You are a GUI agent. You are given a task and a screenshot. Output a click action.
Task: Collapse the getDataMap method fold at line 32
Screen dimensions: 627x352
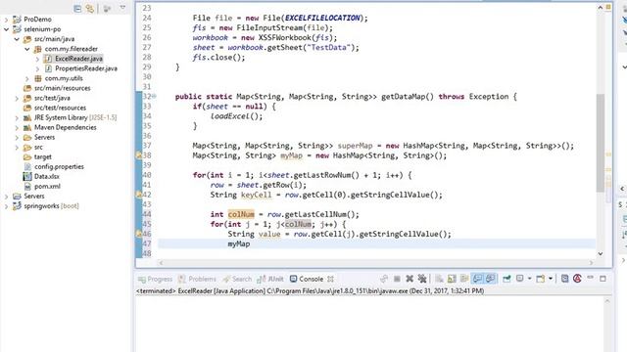click(155, 96)
